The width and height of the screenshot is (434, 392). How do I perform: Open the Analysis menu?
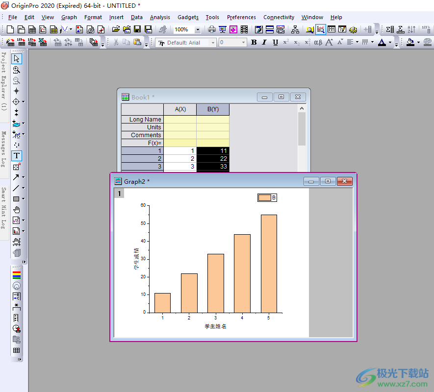click(x=160, y=17)
